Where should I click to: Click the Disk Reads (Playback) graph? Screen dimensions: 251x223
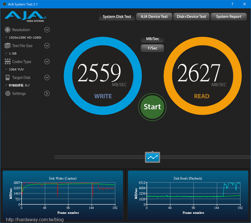click(188, 195)
